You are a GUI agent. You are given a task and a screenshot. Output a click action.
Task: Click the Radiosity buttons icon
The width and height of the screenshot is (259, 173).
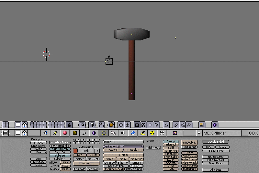152,133
